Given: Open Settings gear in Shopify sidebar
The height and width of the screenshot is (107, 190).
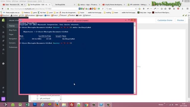Looking at the screenshot, I should (3, 92).
